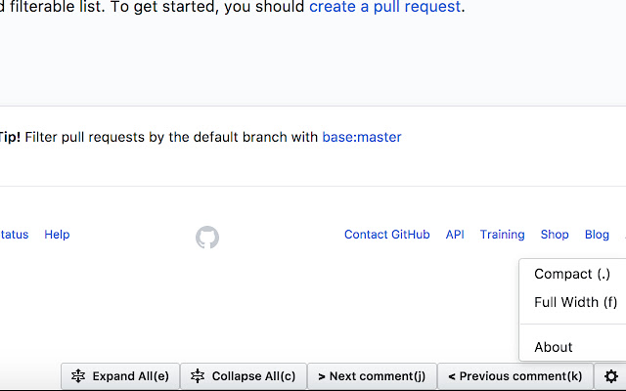Visit the Shop footer link

click(555, 235)
